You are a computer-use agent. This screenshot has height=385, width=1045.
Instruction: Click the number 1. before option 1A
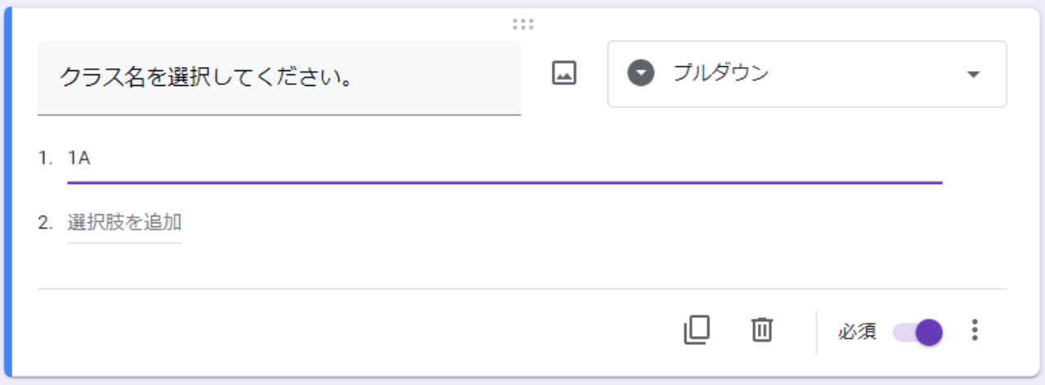point(45,159)
